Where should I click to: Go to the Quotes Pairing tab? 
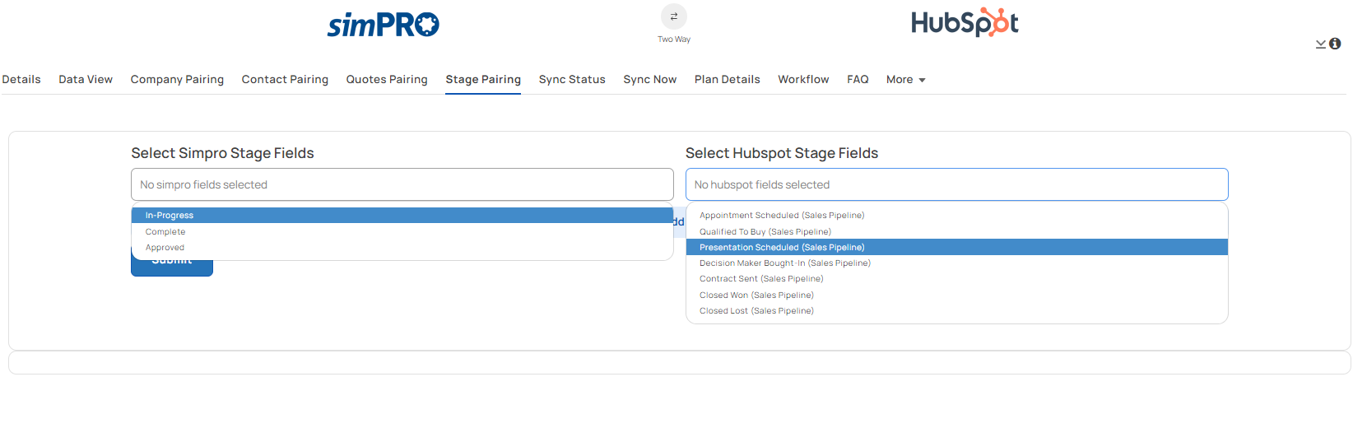pyautogui.click(x=387, y=80)
